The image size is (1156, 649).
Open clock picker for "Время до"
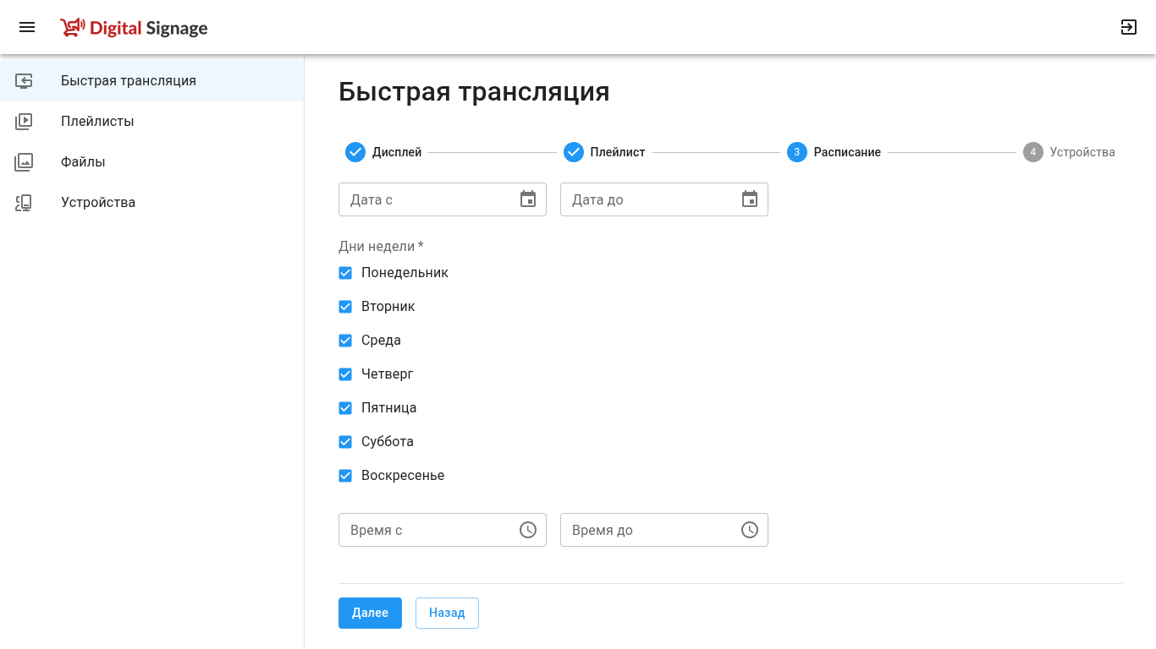click(750, 530)
